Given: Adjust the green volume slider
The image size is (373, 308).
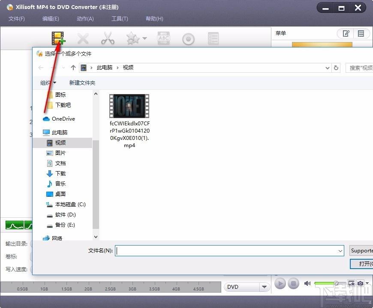Looking at the screenshot, I should pos(330,283).
